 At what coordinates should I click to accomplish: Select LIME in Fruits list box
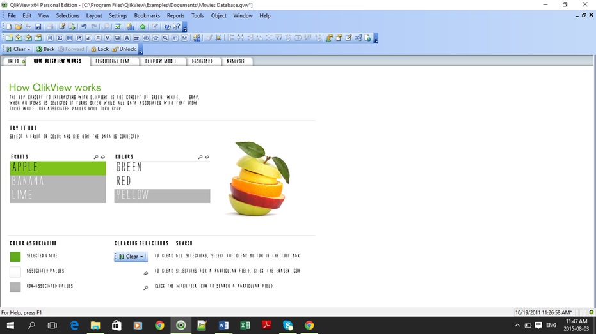point(58,195)
